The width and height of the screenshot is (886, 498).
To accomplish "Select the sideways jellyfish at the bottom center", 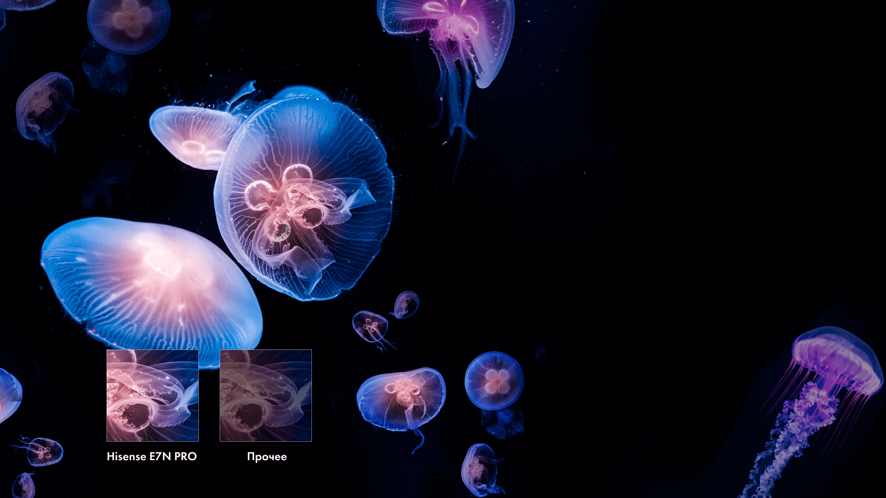I will coord(480,469).
